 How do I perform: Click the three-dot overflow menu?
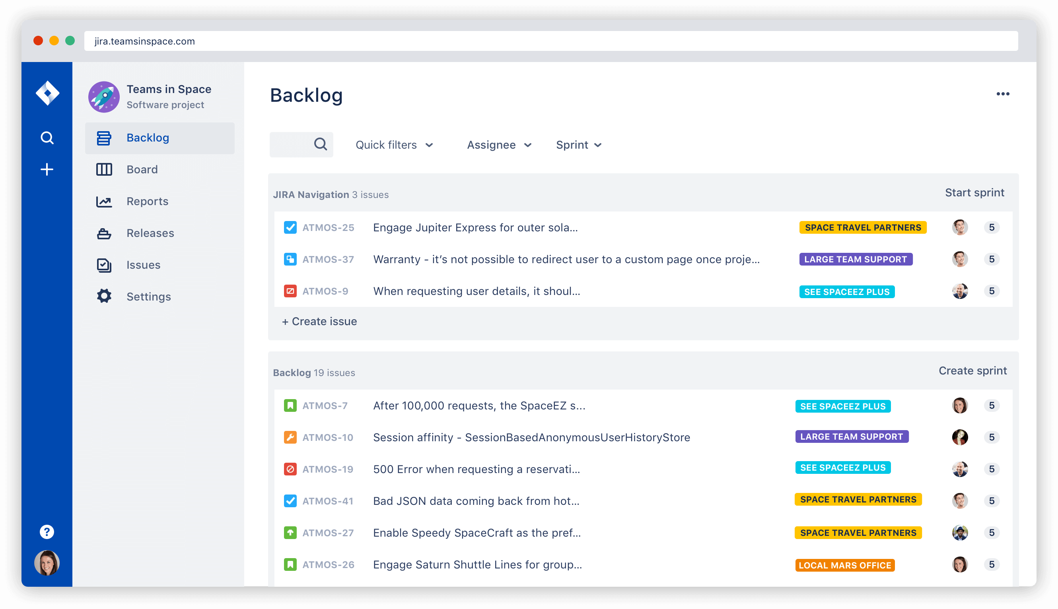[1002, 94]
